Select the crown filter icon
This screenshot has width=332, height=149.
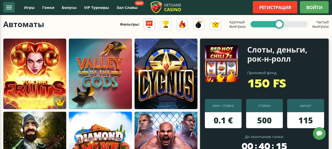coord(215,24)
